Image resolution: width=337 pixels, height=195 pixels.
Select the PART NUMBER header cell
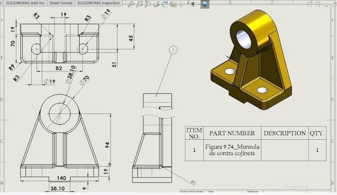[x=232, y=133]
